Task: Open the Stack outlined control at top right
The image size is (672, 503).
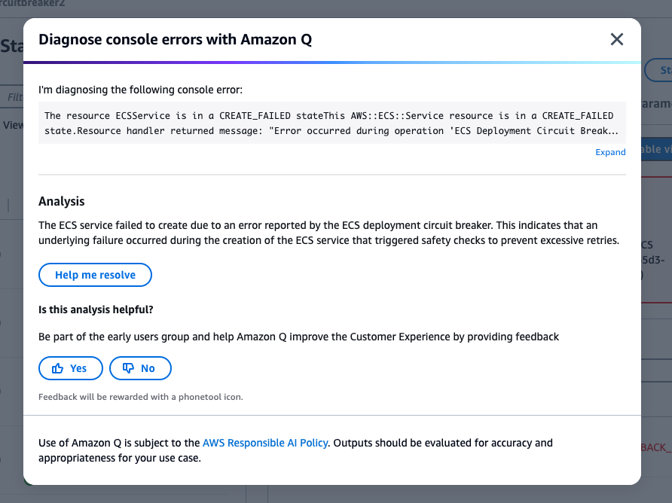Action: 661,70
